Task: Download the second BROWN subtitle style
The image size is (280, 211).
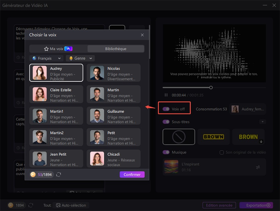Action: [261, 141]
